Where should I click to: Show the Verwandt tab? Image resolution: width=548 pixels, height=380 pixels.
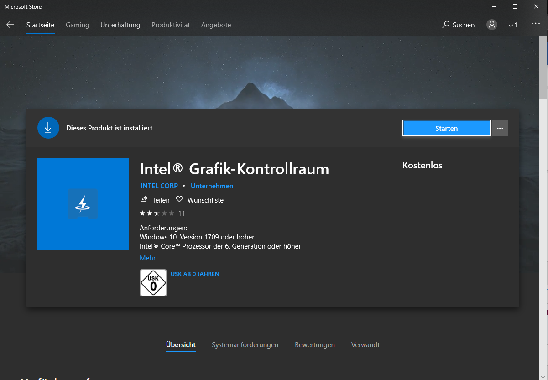coord(365,345)
